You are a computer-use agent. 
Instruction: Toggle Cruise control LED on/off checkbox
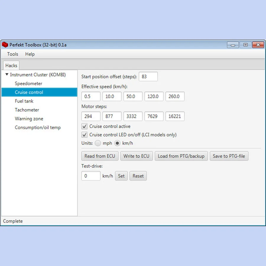(x=85, y=135)
